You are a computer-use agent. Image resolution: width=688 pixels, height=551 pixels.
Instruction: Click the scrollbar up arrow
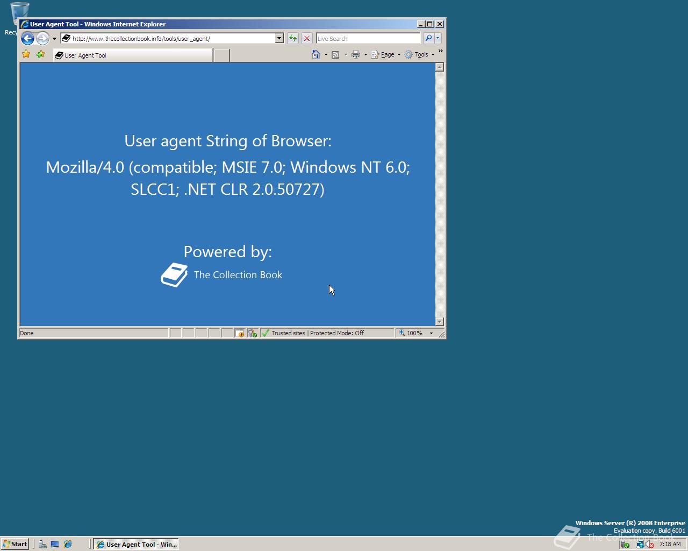(440, 67)
